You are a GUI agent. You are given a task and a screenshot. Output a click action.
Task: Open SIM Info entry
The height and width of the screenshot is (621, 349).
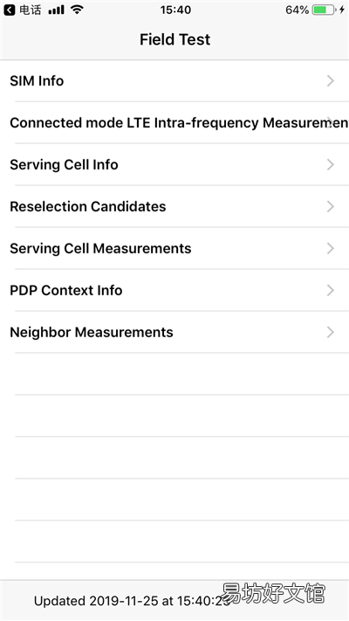click(174, 81)
